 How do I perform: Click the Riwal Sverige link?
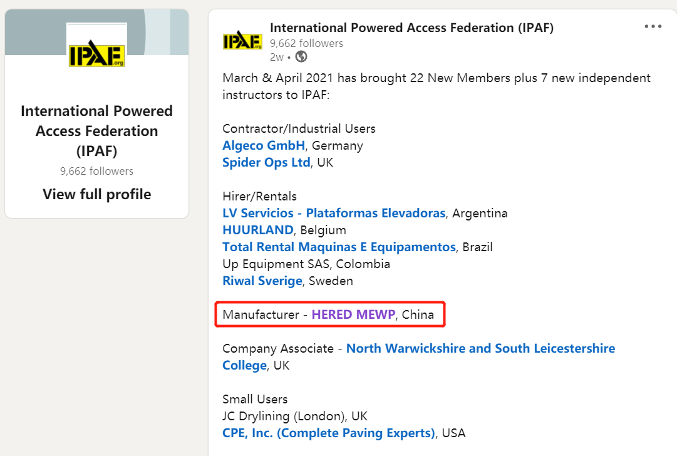click(x=262, y=281)
